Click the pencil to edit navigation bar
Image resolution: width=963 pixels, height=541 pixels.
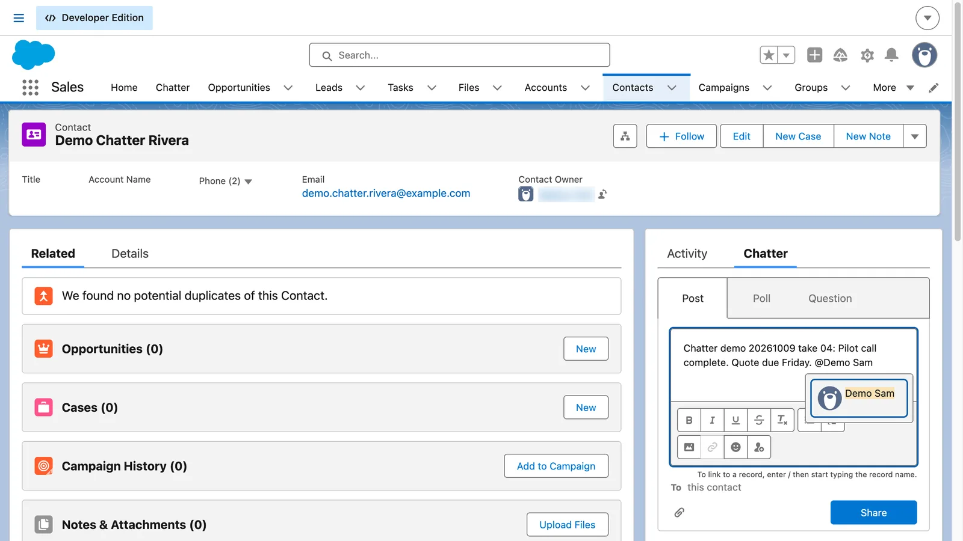[x=934, y=88]
